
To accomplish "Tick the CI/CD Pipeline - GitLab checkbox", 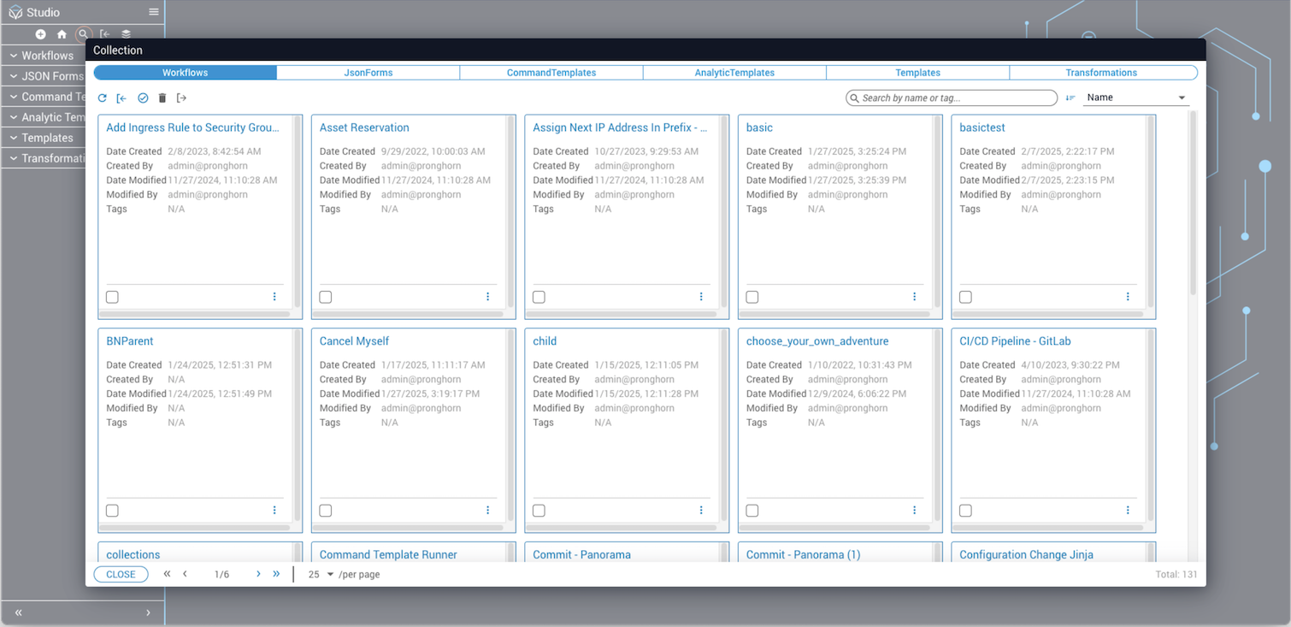I will 965,511.
